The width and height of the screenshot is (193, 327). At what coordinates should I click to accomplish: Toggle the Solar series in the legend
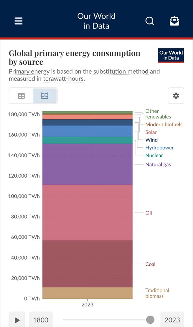tap(151, 132)
